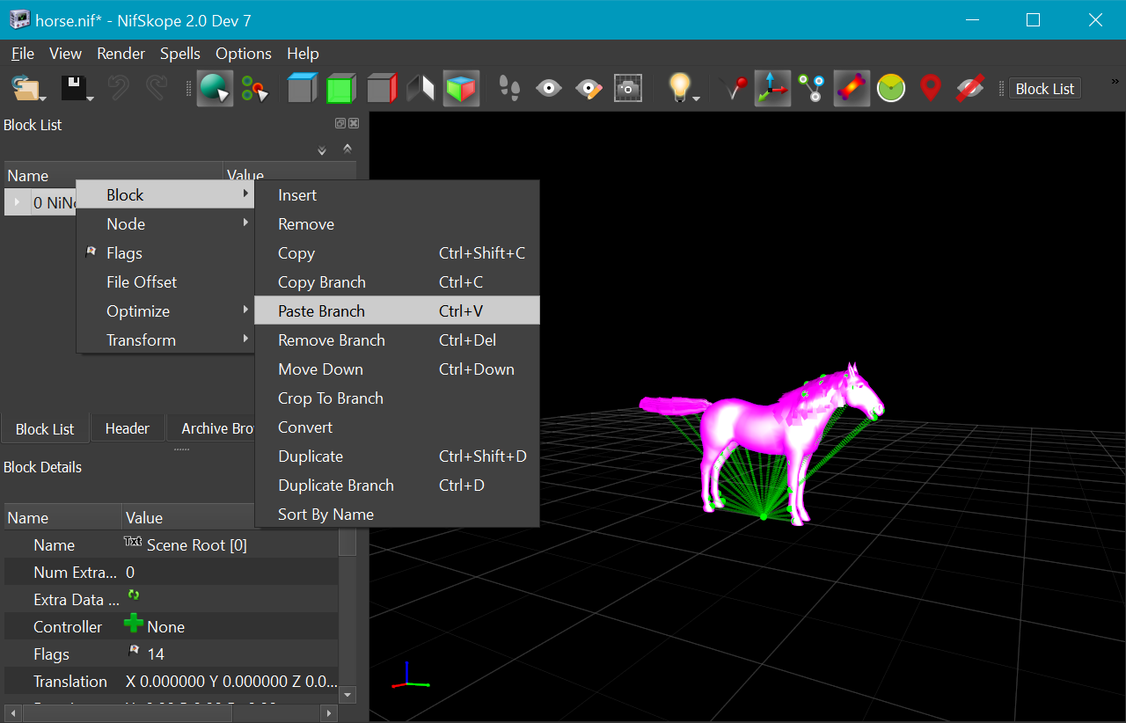
Task: Choose Duplicate Branch
Action: (x=397, y=486)
